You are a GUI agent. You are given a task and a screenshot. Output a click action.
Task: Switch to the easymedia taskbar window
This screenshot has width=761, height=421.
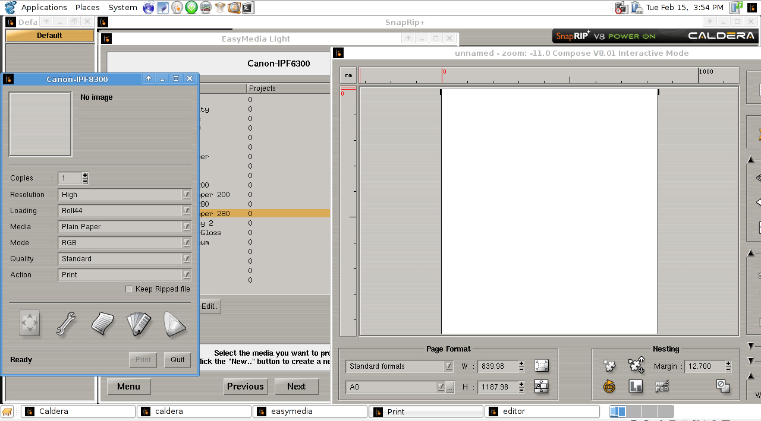(310, 411)
